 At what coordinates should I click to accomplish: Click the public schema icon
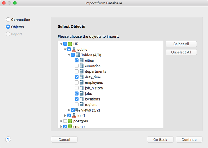tap(74, 49)
